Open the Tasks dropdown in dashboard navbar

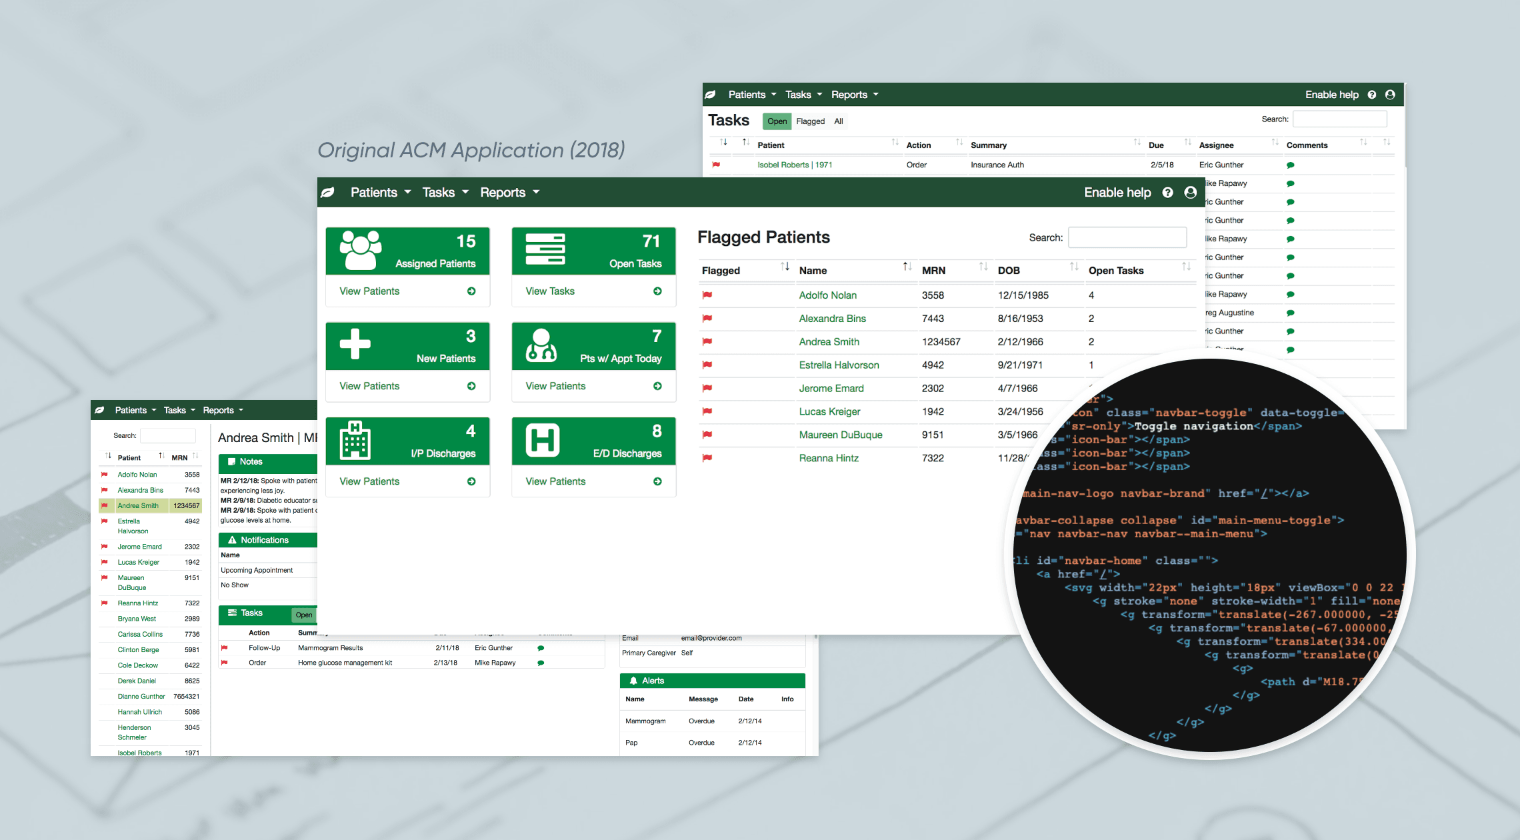(445, 193)
